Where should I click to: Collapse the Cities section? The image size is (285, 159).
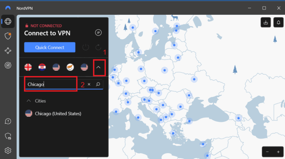click(29, 101)
